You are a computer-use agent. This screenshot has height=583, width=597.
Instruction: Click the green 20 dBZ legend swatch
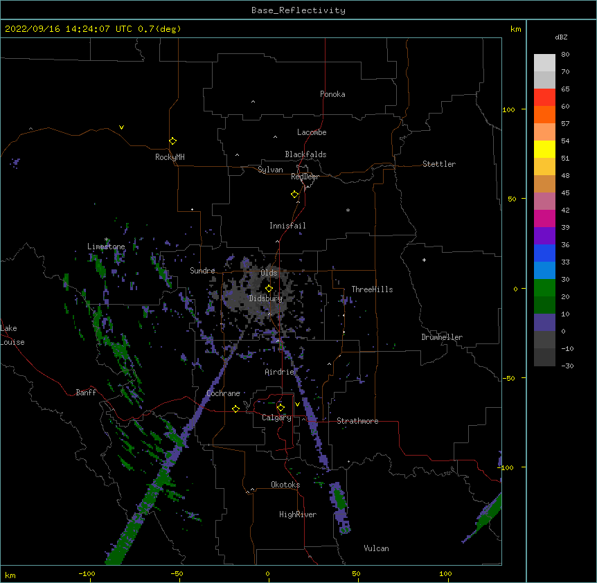[544, 288]
